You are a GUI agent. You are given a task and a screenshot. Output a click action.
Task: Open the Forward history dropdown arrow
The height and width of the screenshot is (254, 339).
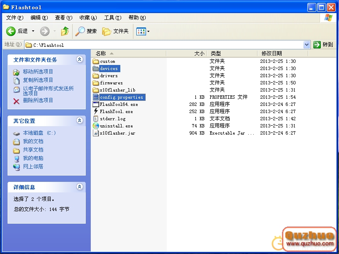click(x=54, y=31)
